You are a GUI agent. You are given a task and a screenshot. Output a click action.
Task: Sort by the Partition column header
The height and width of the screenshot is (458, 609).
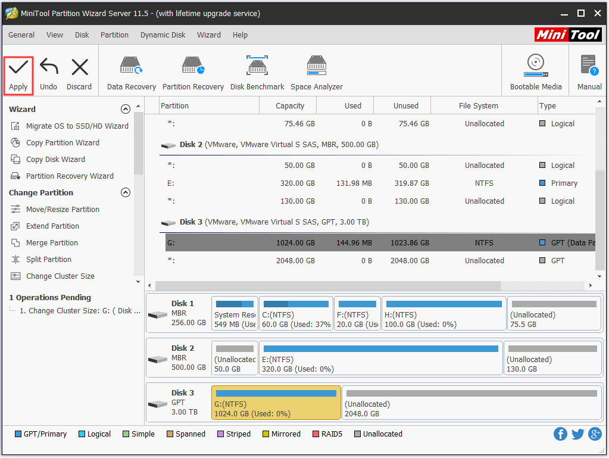pyautogui.click(x=210, y=105)
